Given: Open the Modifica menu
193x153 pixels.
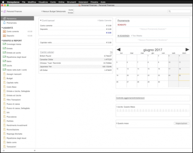Looking at the screenshot, I should point(32,2).
